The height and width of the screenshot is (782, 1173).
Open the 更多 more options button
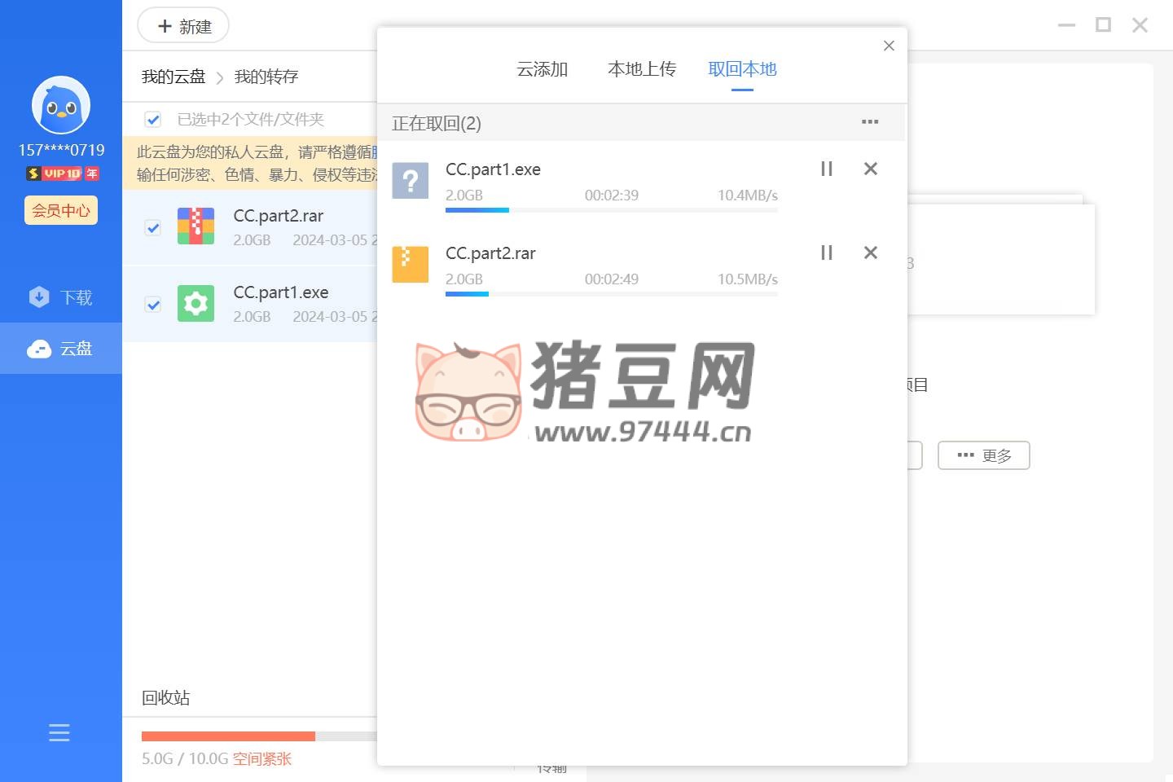click(x=983, y=455)
